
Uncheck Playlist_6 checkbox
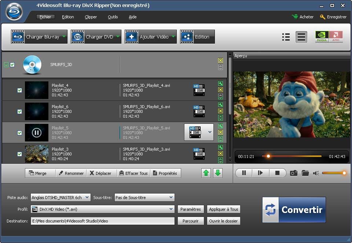pyautogui.click(x=19, y=111)
